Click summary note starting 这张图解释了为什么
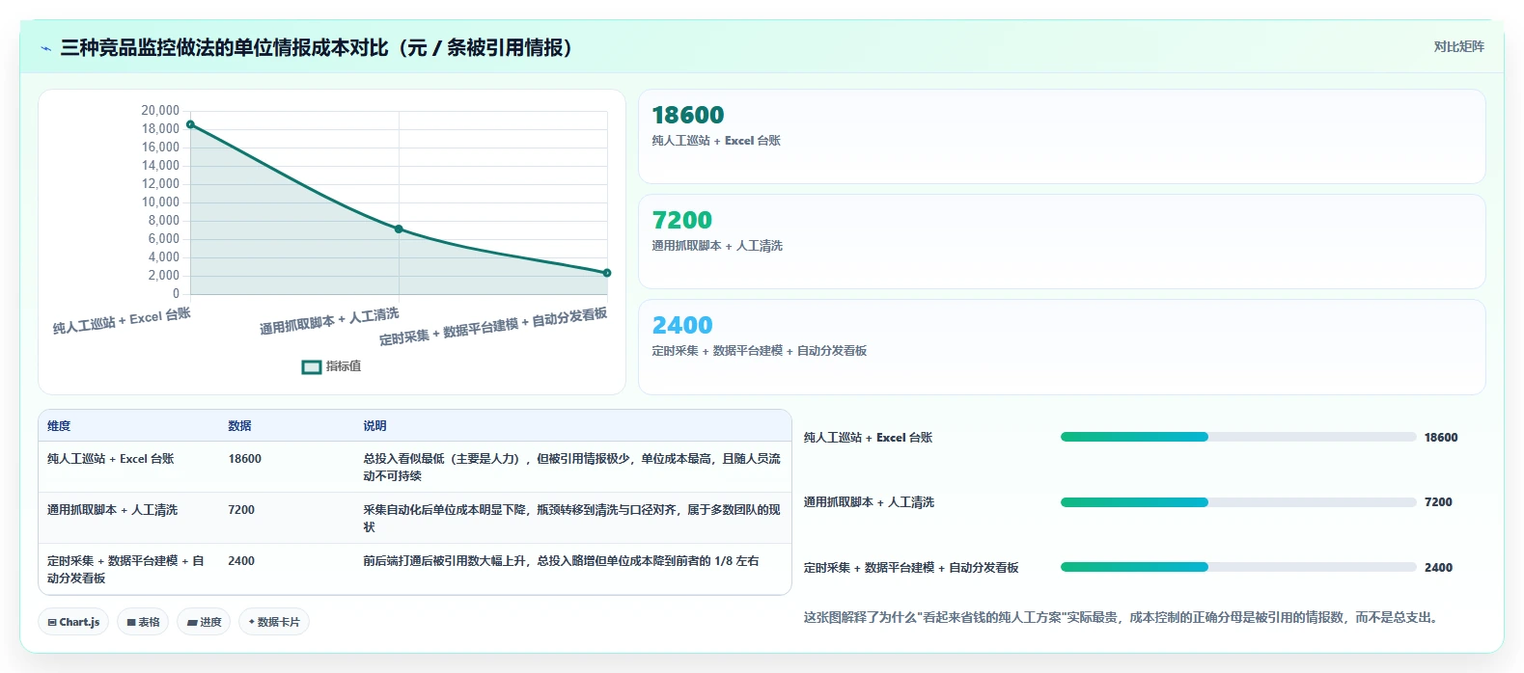This screenshot has width=1524, height=673. (x=1123, y=618)
